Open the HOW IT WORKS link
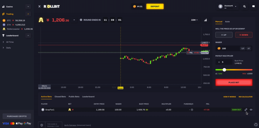The width and height of the screenshot is (259, 128). (x=229, y=97)
